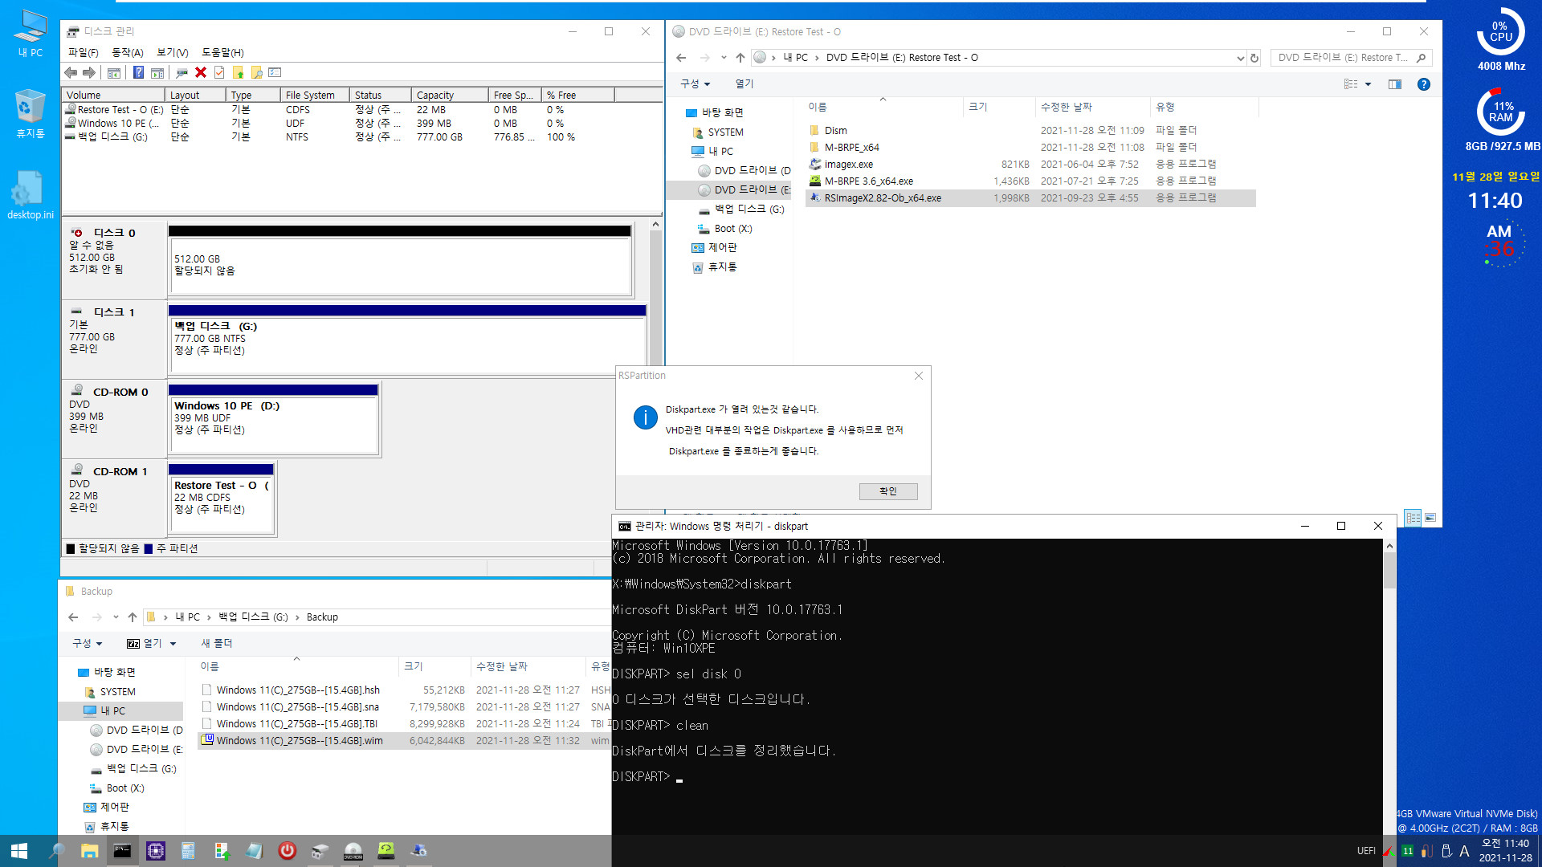The image size is (1542, 867).
Task: Click the 내 PC breadcrumb in Backup address bar
Action: [x=187, y=617]
